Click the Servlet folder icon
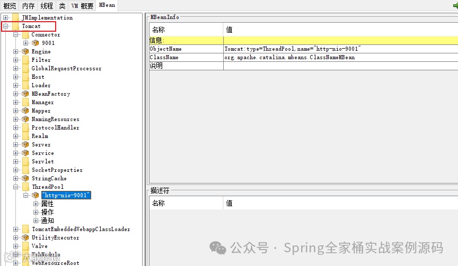 tap(25, 161)
